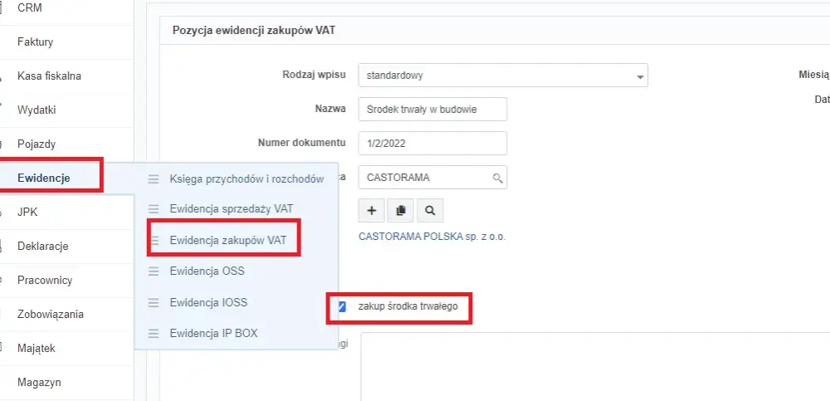830x401 pixels.
Task: Click the CASTORAMA contractor search field
Action: 432,178
